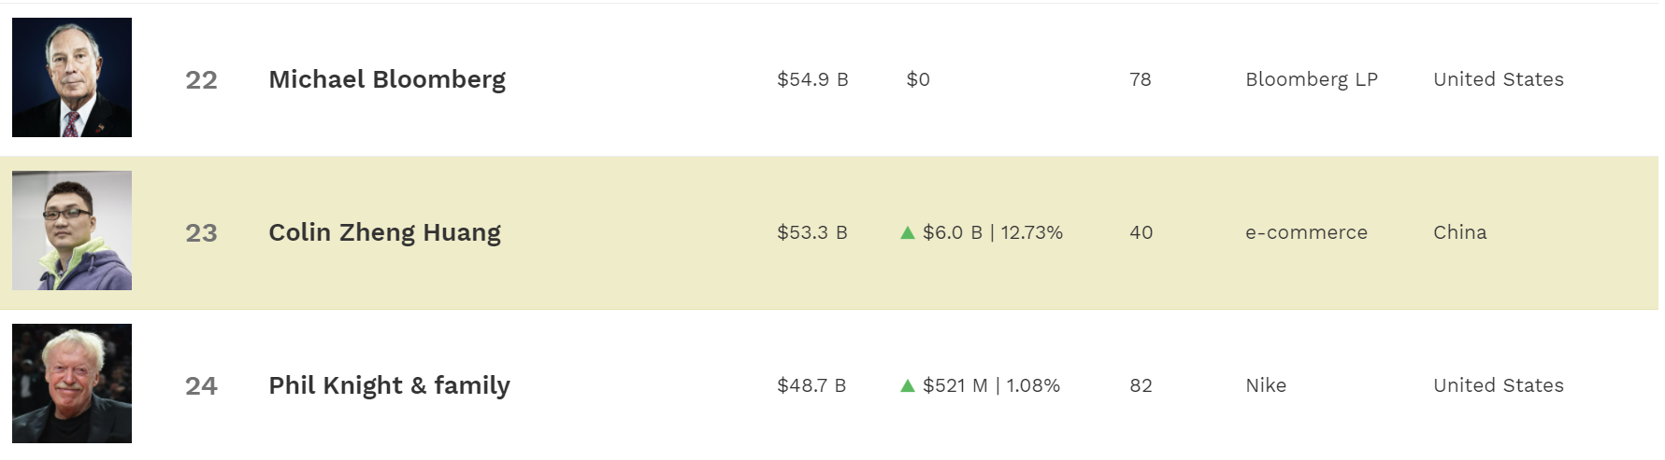Image resolution: width=1665 pixels, height=460 pixels.
Task: Open the Phil Knight & family link
Action: [389, 385]
